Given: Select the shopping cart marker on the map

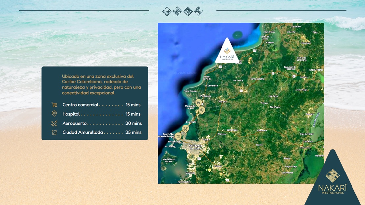Looking at the screenshot, I should pyautogui.click(x=198, y=102).
